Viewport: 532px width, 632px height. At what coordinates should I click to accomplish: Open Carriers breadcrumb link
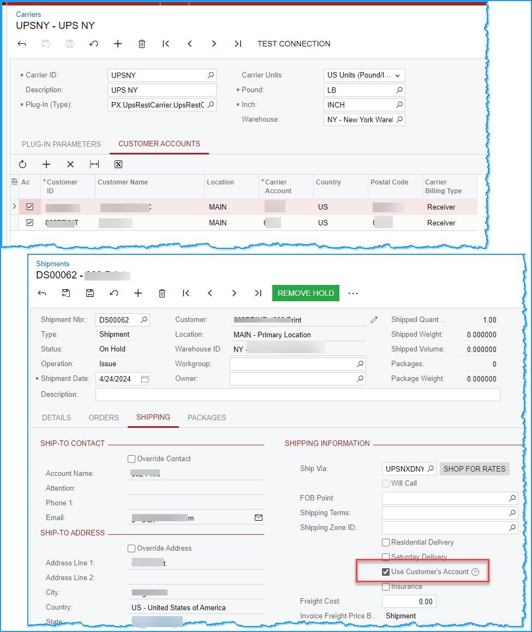click(28, 15)
